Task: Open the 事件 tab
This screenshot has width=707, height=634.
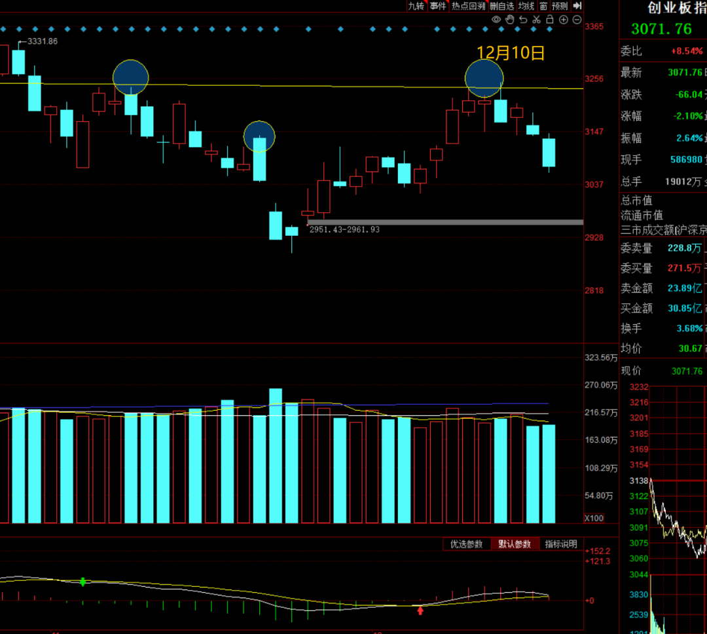Action: click(438, 6)
